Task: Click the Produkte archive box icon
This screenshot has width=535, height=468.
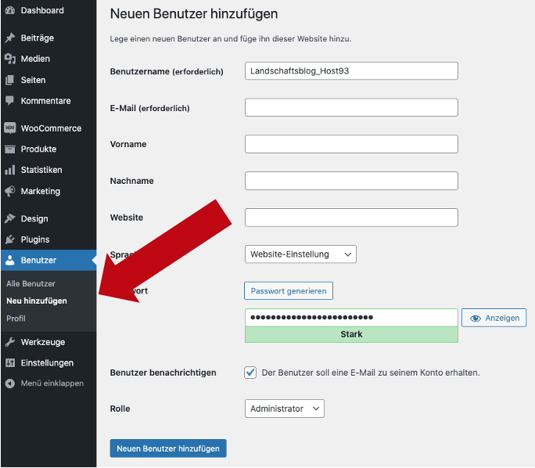Action: tap(10, 149)
